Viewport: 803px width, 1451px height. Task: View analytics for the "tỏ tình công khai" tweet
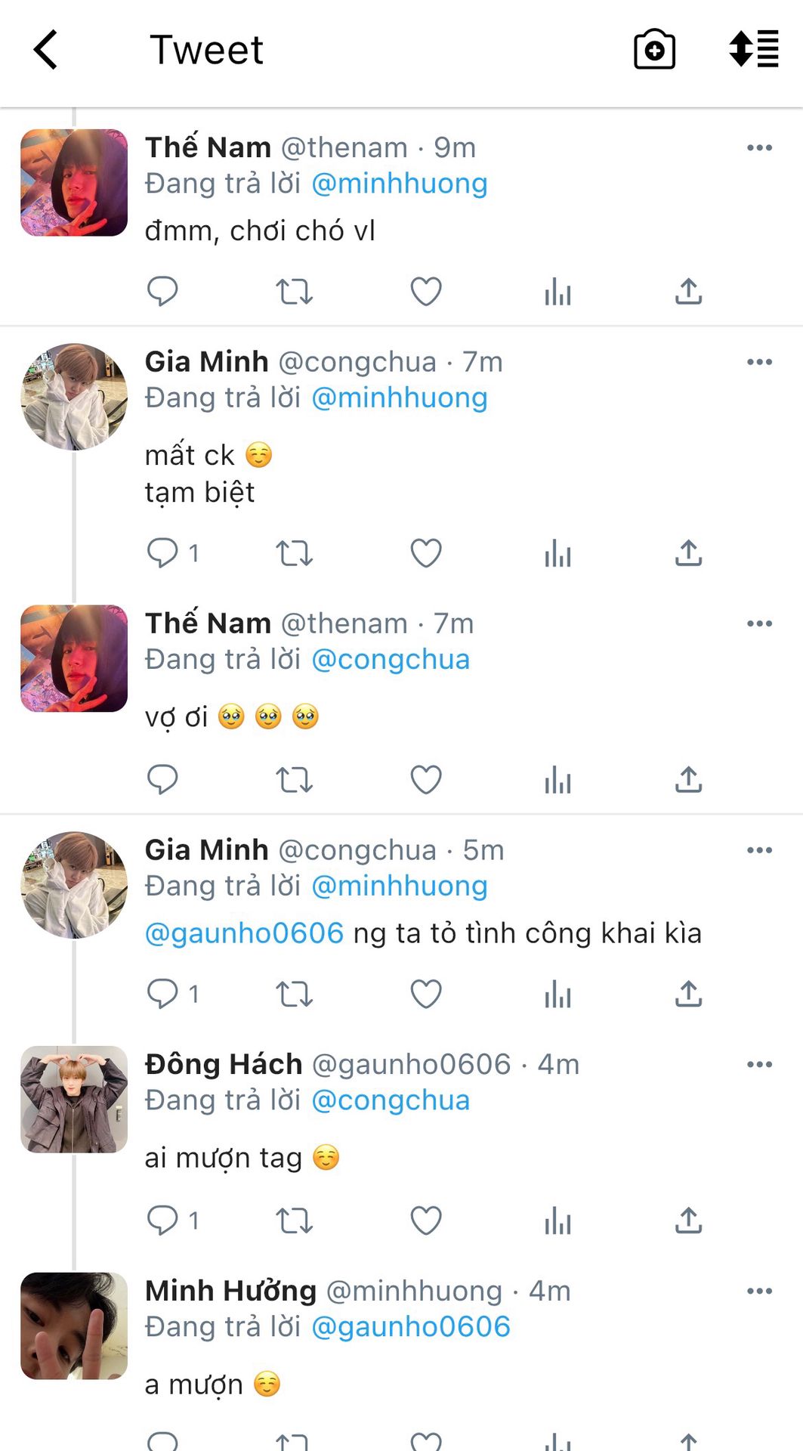click(557, 994)
